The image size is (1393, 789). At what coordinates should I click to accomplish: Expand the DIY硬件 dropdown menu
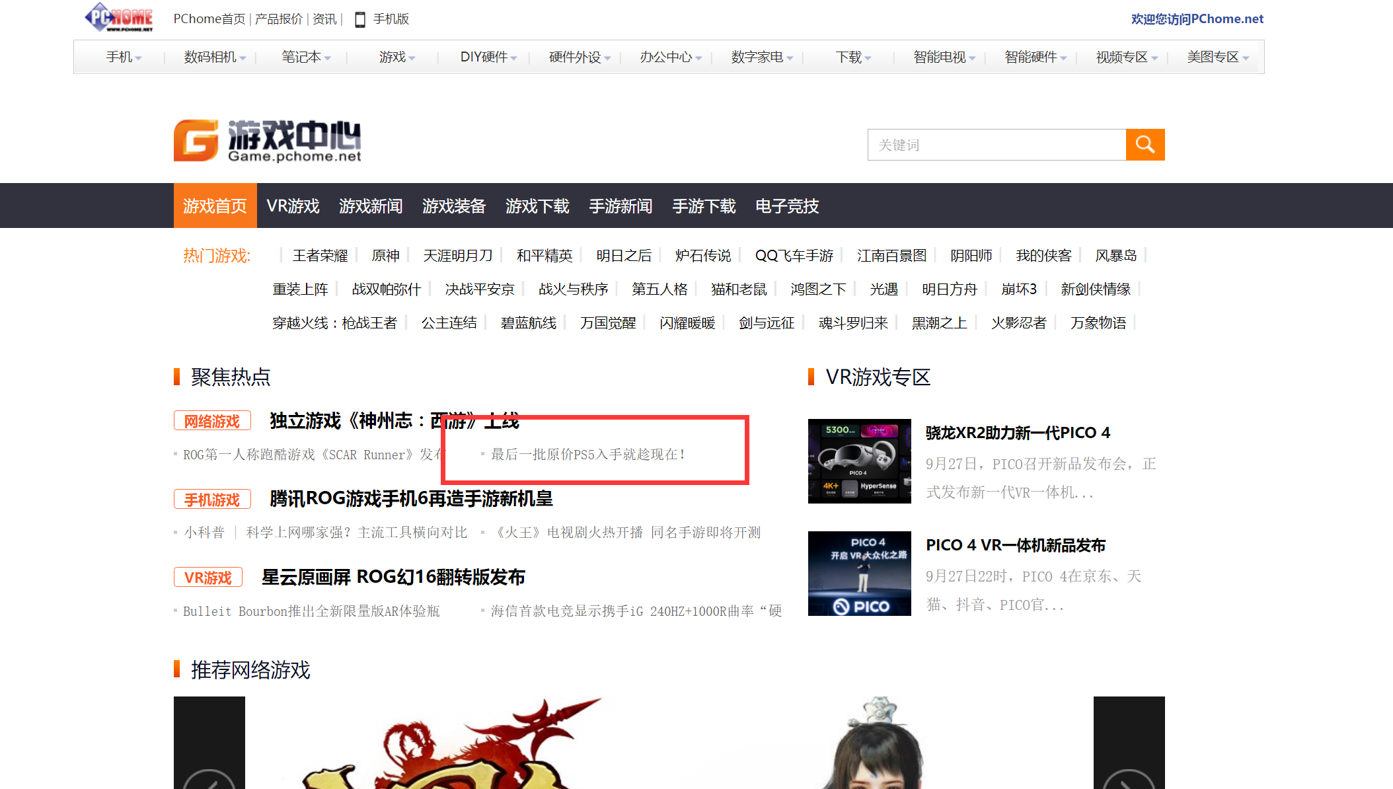488,57
